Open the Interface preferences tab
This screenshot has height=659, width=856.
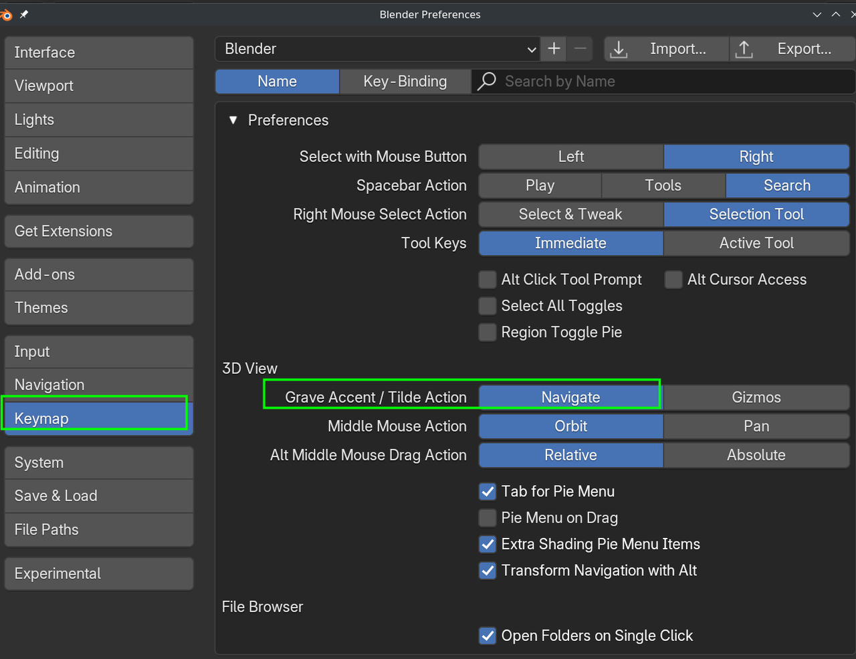tap(99, 52)
